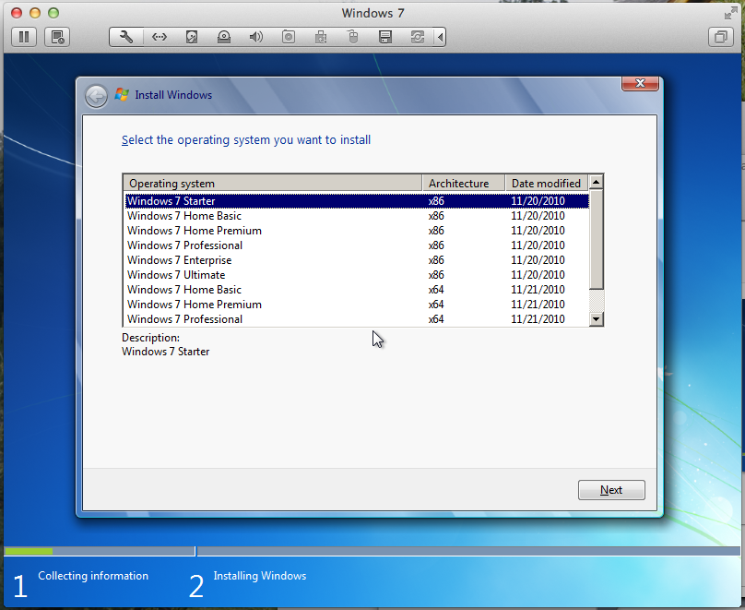
Task: Sort by Operating system column header
Action: (x=273, y=183)
